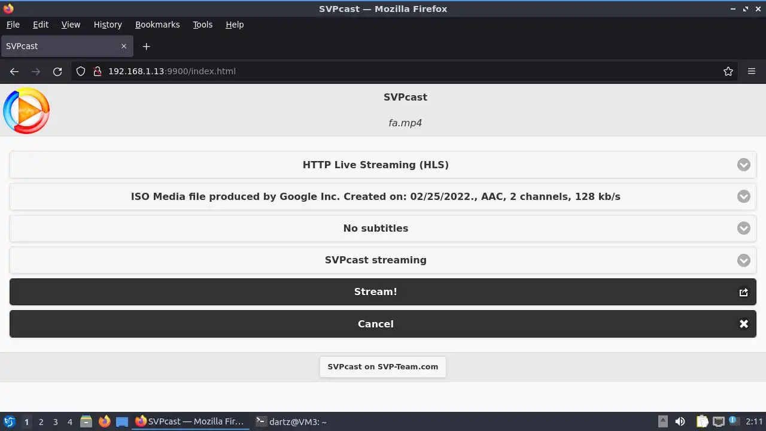View connection security lock info
This screenshot has width=766, height=431.
(98, 71)
